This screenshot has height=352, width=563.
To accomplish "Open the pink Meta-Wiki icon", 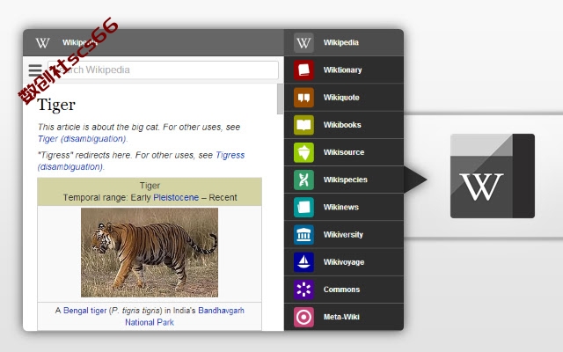I will tap(303, 317).
